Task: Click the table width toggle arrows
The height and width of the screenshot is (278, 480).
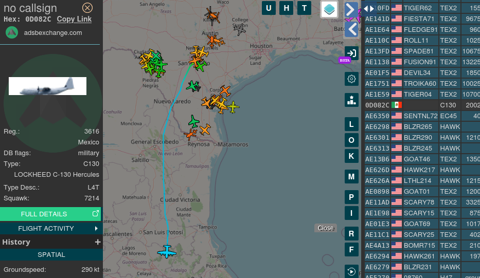Action: click(369, 9)
